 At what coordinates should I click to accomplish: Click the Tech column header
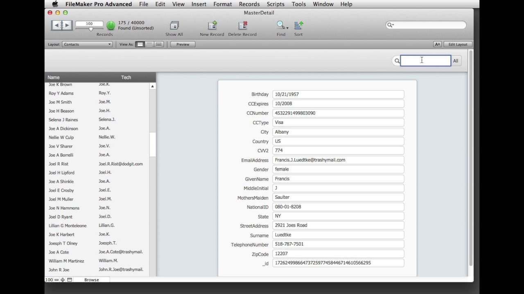(x=126, y=77)
